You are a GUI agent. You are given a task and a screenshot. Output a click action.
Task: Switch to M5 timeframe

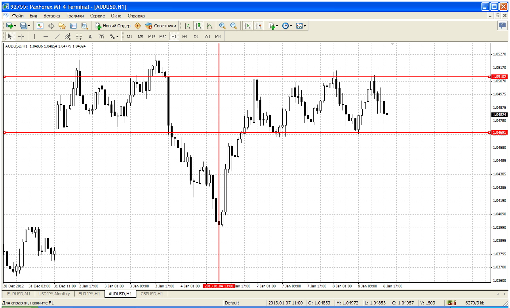click(140, 36)
